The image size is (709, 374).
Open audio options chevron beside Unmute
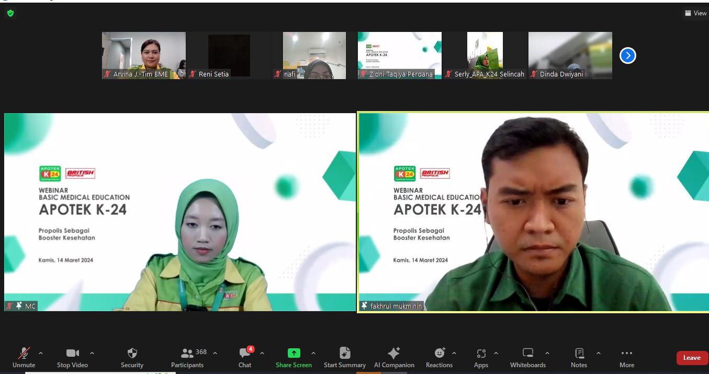pos(41,353)
